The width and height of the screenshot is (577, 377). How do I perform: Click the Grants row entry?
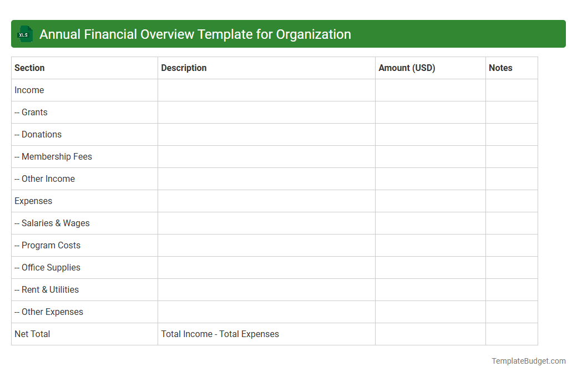(31, 112)
